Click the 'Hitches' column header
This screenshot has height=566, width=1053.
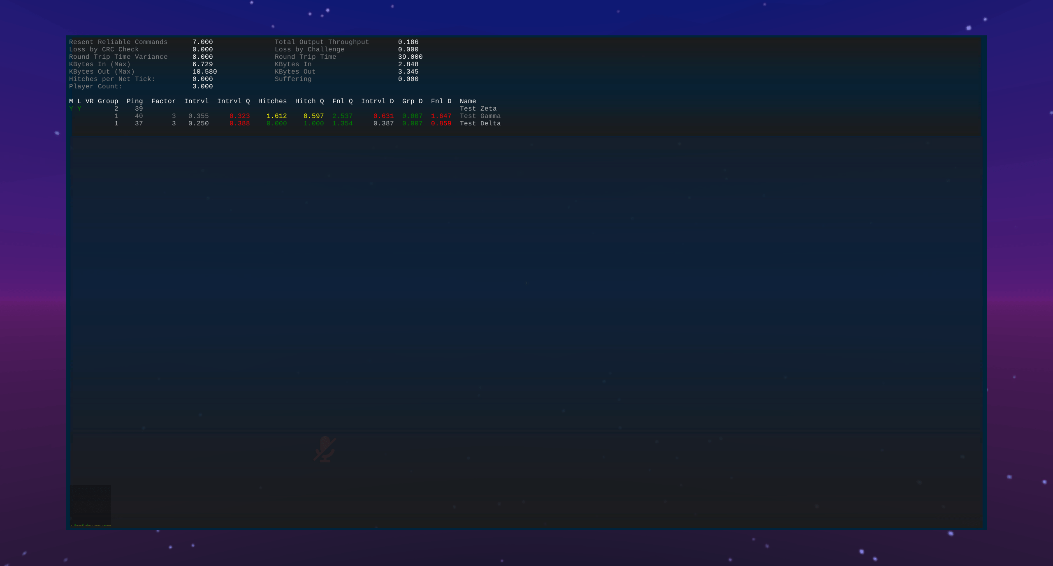pos(273,101)
